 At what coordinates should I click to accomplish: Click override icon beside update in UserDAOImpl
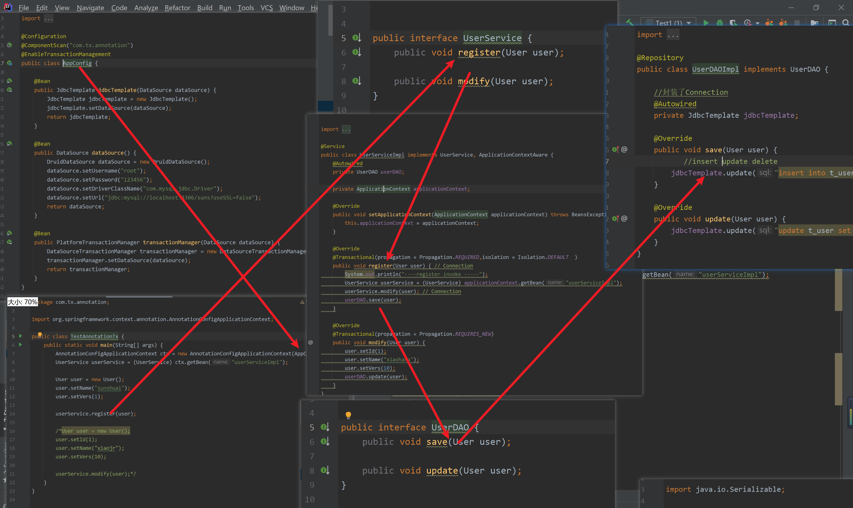(615, 218)
